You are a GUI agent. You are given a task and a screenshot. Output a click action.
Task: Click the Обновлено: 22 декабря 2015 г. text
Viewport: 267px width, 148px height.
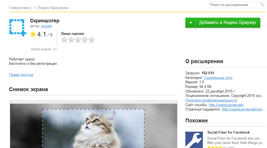point(210,91)
